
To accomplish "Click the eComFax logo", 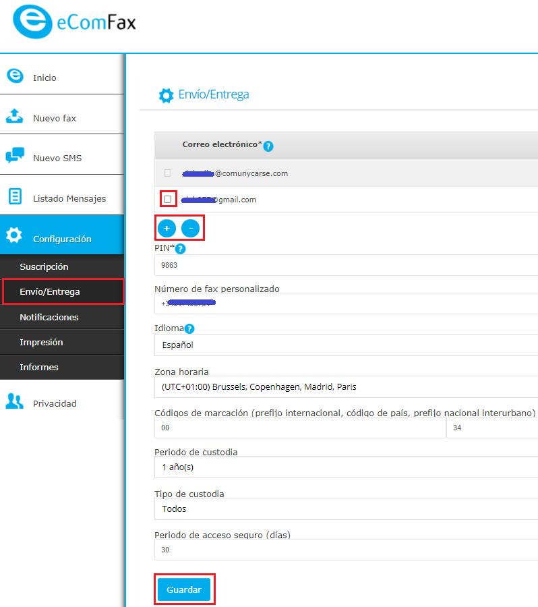I will [74, 22].
